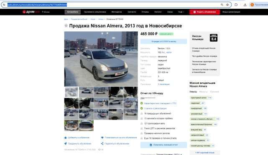This screenshot has width=268, height=155.
Task: Open Тест-драйвы Ниссан Альмера link
Action: (204, 56)
